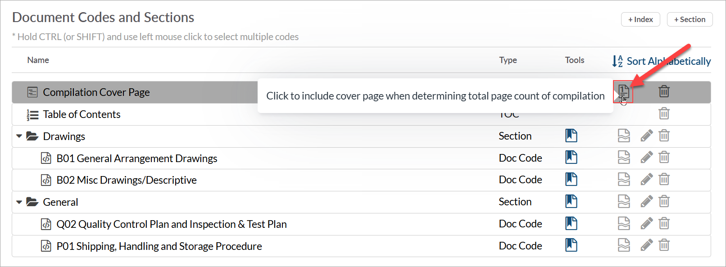Select the Q02 Quality Control Plan row
Viewport: 726px width, 267px height.
pyautogui.click(x=171, y=224)
